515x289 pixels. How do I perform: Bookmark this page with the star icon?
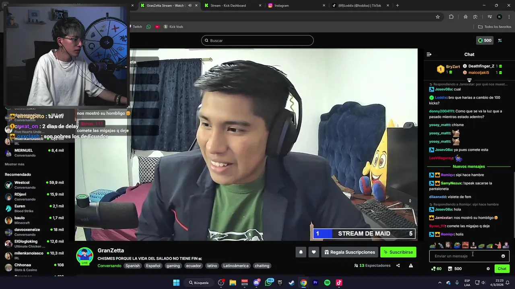pyautogui.click(x=438, y=17)
